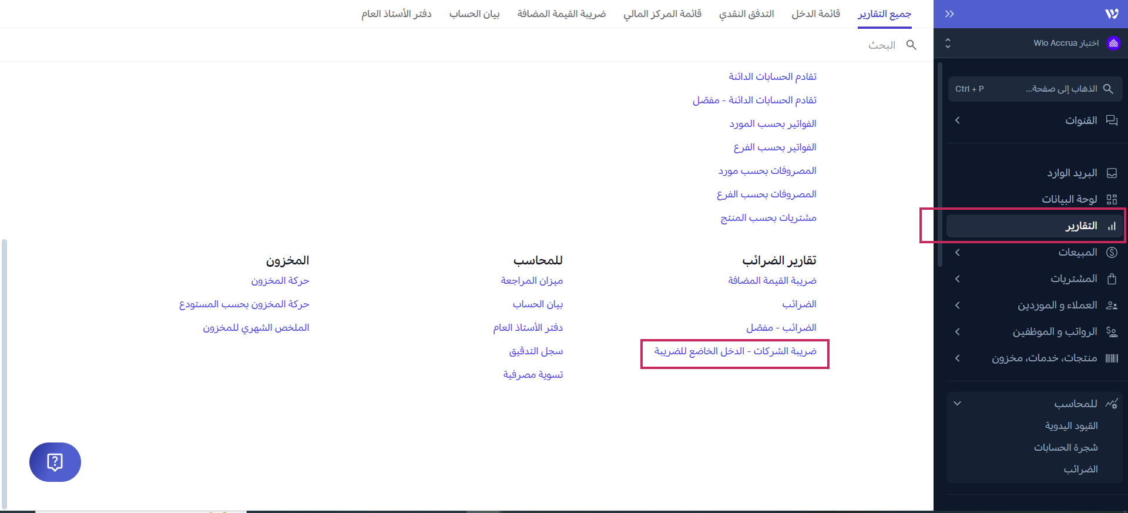Click the search magnifier icon beside البحث
The width and height of the screenshot is (1128, 513).
click(911, 45)
